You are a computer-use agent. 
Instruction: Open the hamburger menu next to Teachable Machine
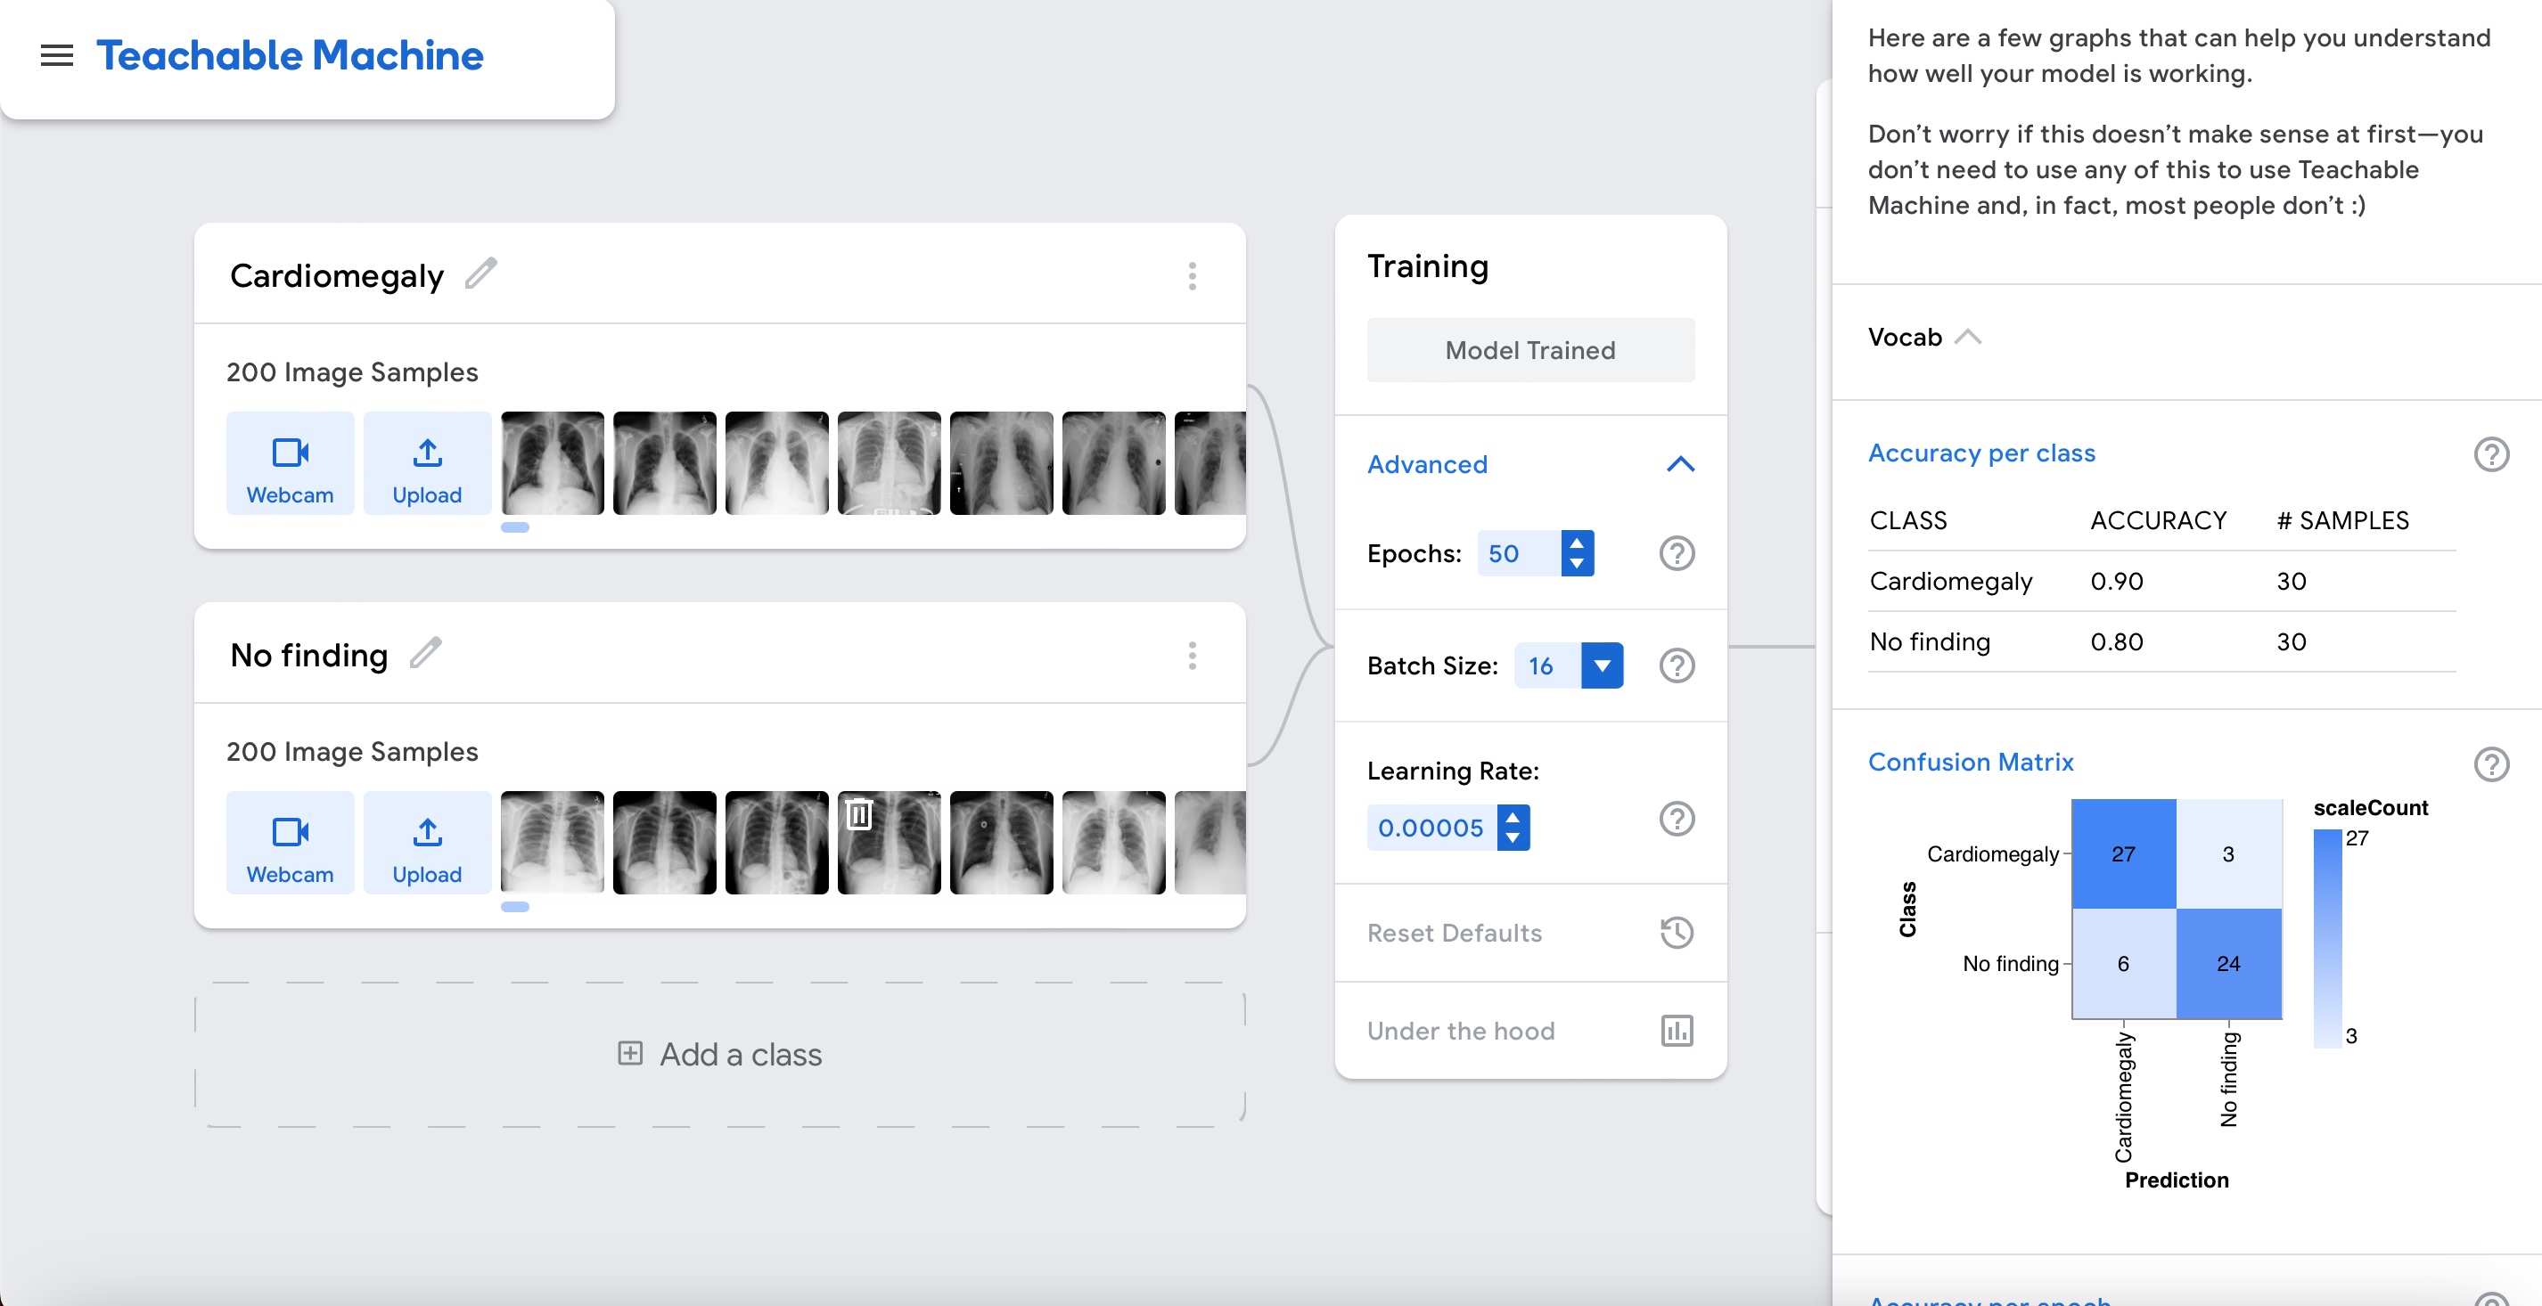(56, 56)
